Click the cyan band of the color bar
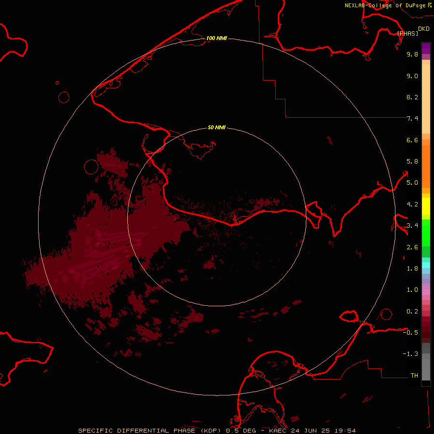Viewport: 434px width, 434px height. (426, 265)
